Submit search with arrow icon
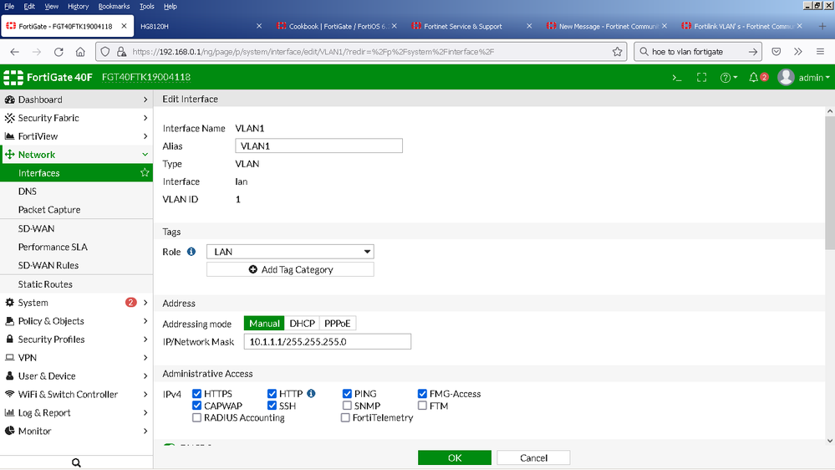The height and width of the screenshot is (470, 835). (x=752, y=52)
